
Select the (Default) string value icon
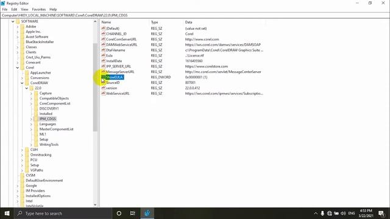click(x=103, y=29)
